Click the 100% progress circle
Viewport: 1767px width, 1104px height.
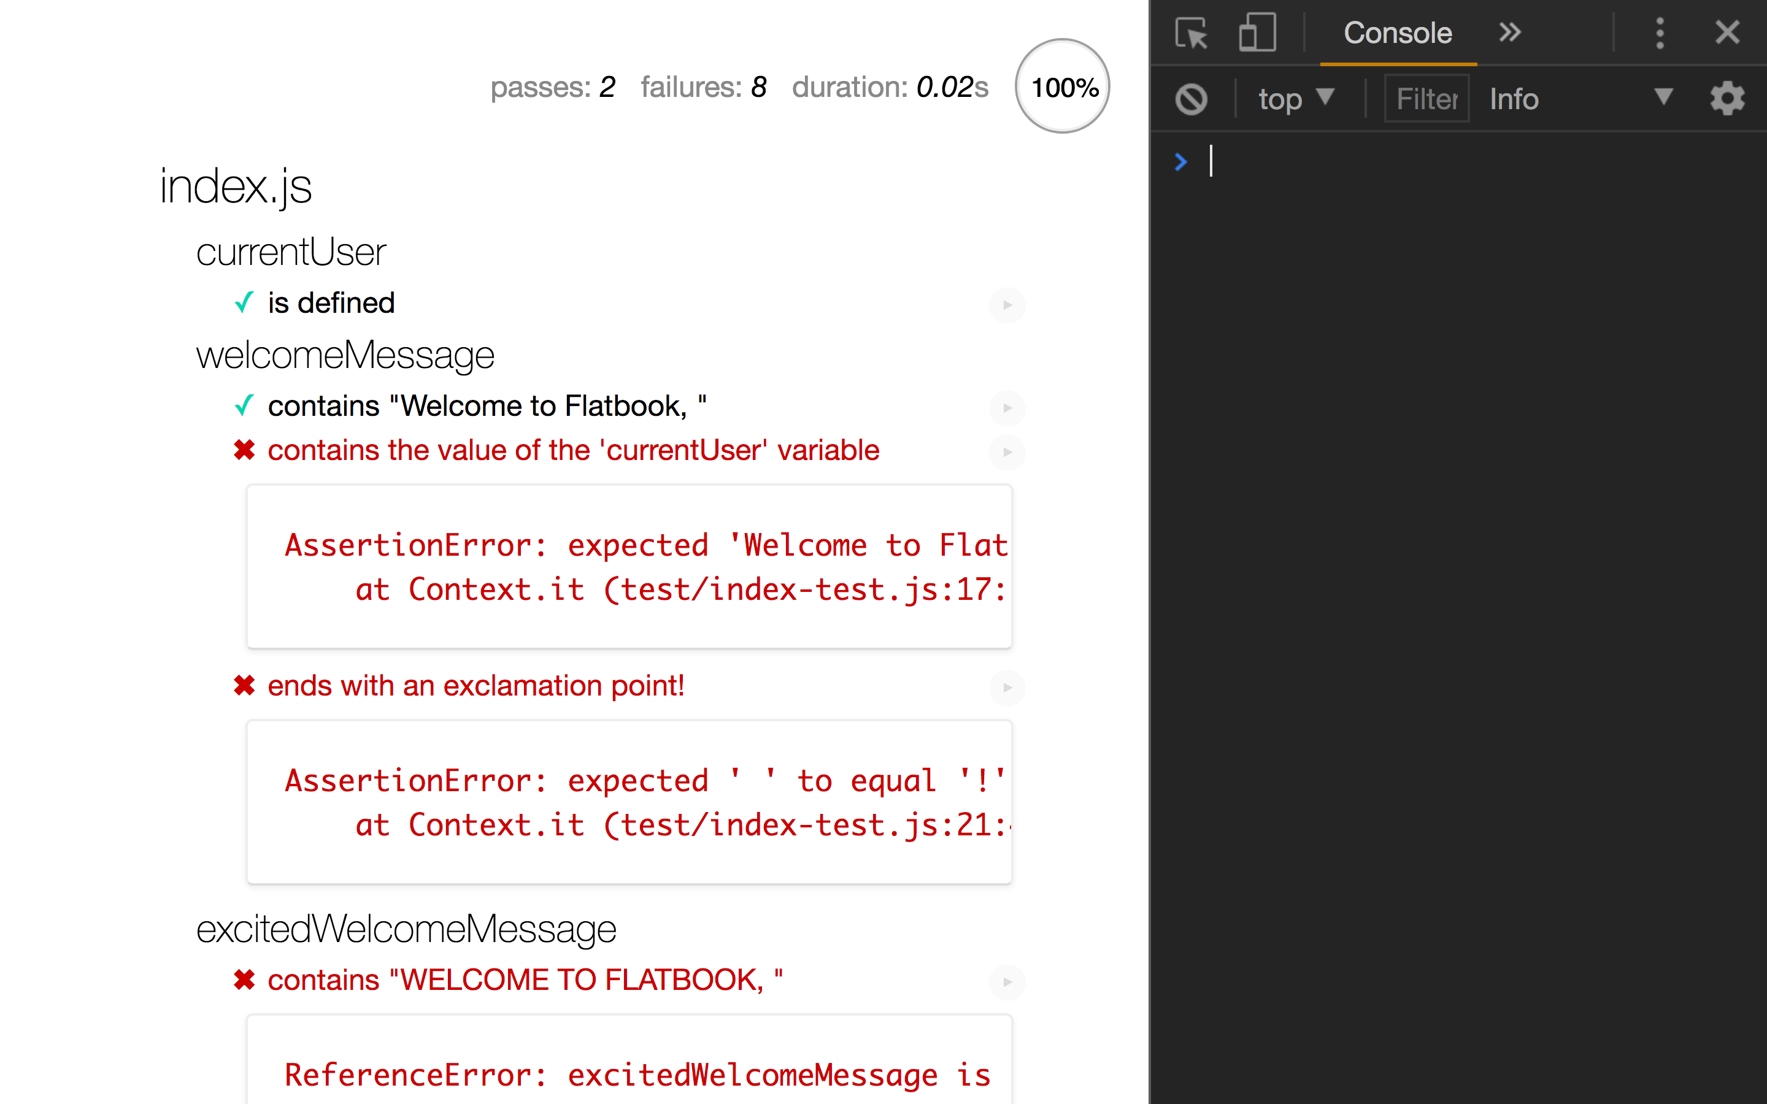click(x=1063, y=86)
